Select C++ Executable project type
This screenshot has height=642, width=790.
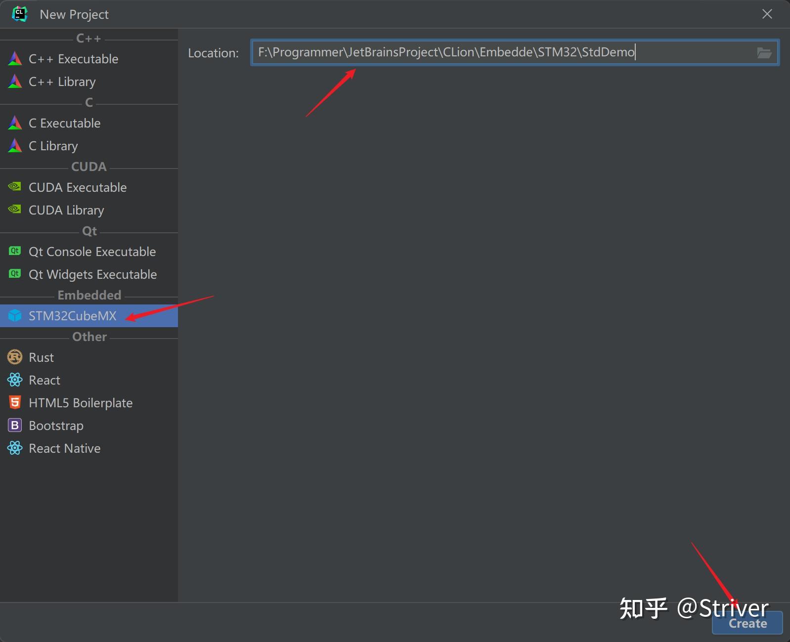pyautogui.click(x=89, y=59)
